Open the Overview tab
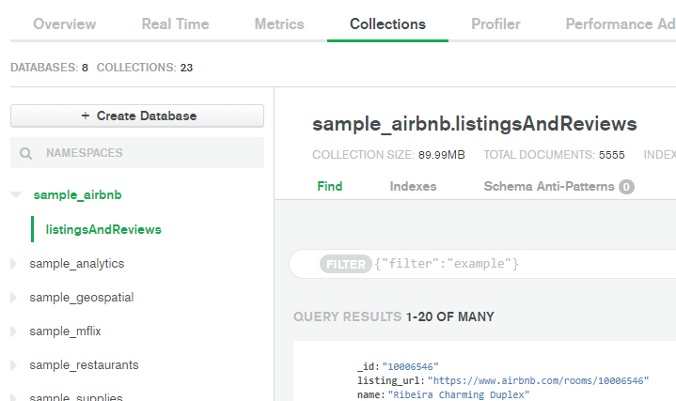Screen dimensions: 676x401 coord(65,24)
